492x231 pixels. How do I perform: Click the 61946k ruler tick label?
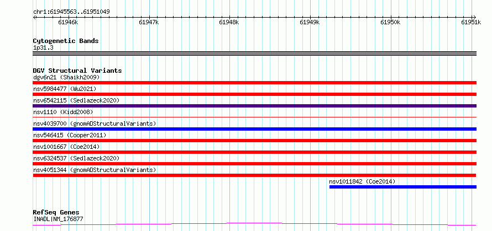(69, 22)
